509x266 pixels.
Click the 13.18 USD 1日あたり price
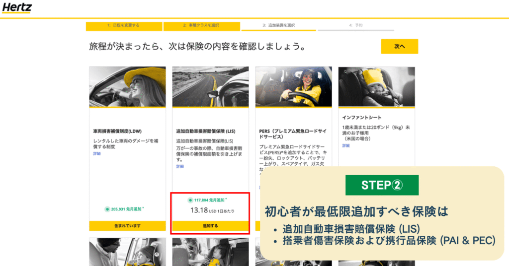pos(212,210)
